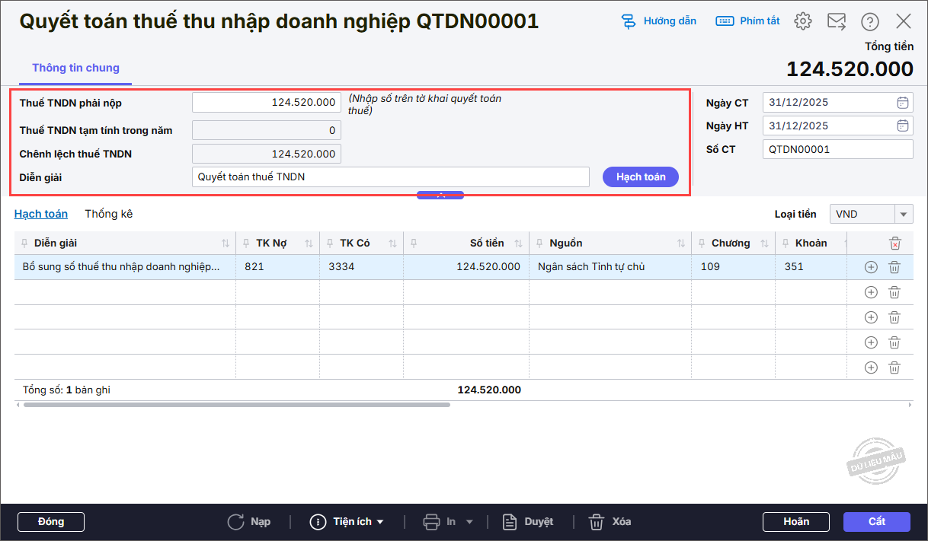
Task: Open the Hướng dẫn guide link
Action: (x=659, y=21)
